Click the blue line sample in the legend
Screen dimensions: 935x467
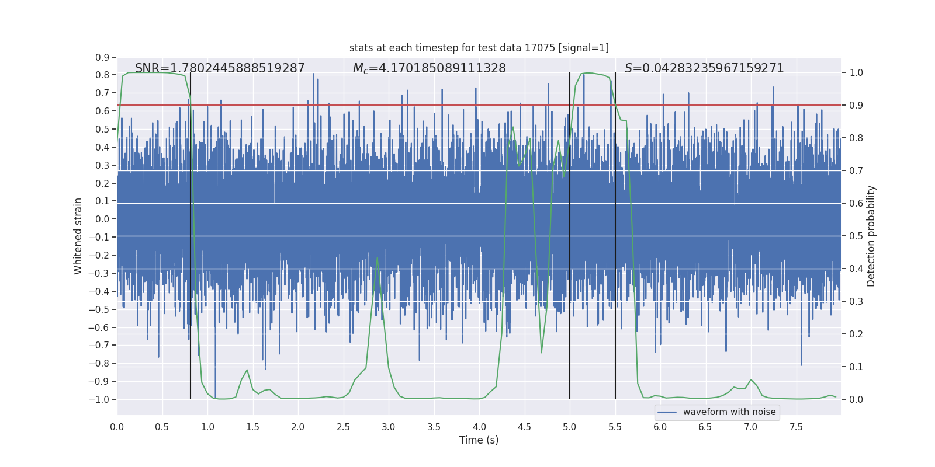click(x=667, y=412)
